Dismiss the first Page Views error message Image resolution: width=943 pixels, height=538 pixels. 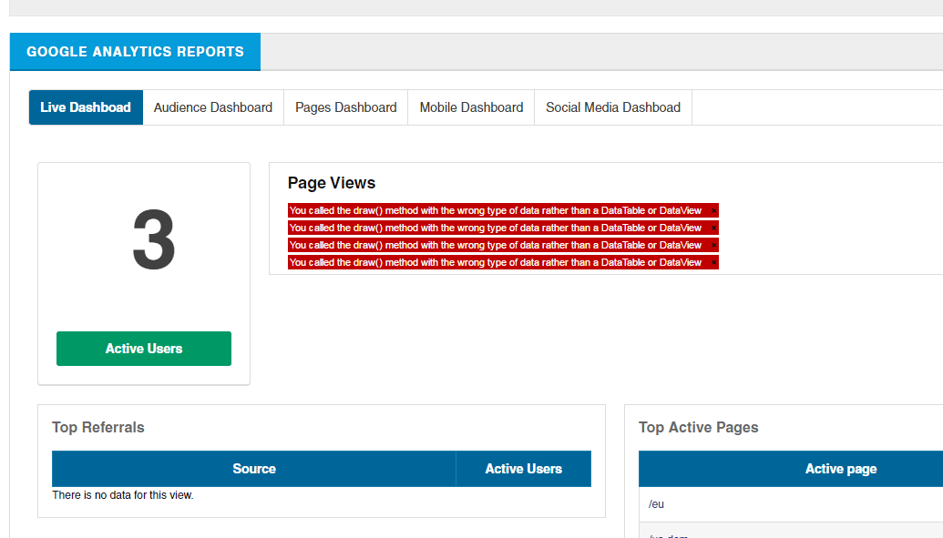tap(713, 210)
